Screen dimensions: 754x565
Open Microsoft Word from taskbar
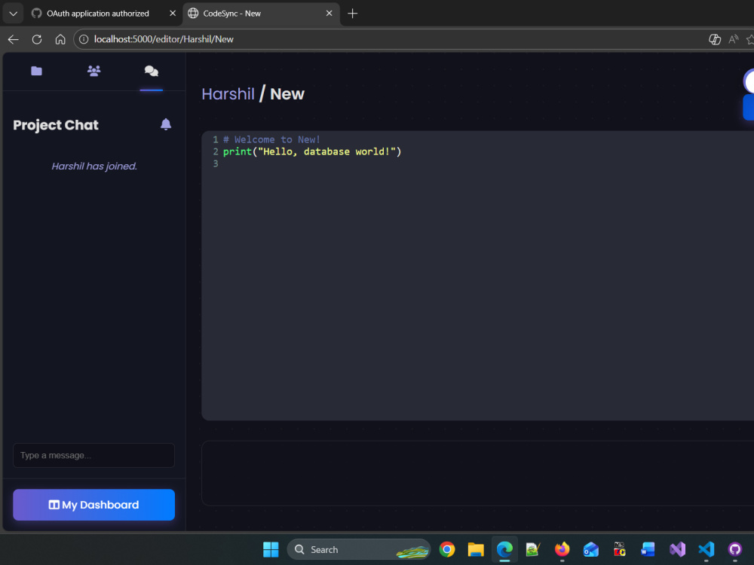(x=648, y=549)
